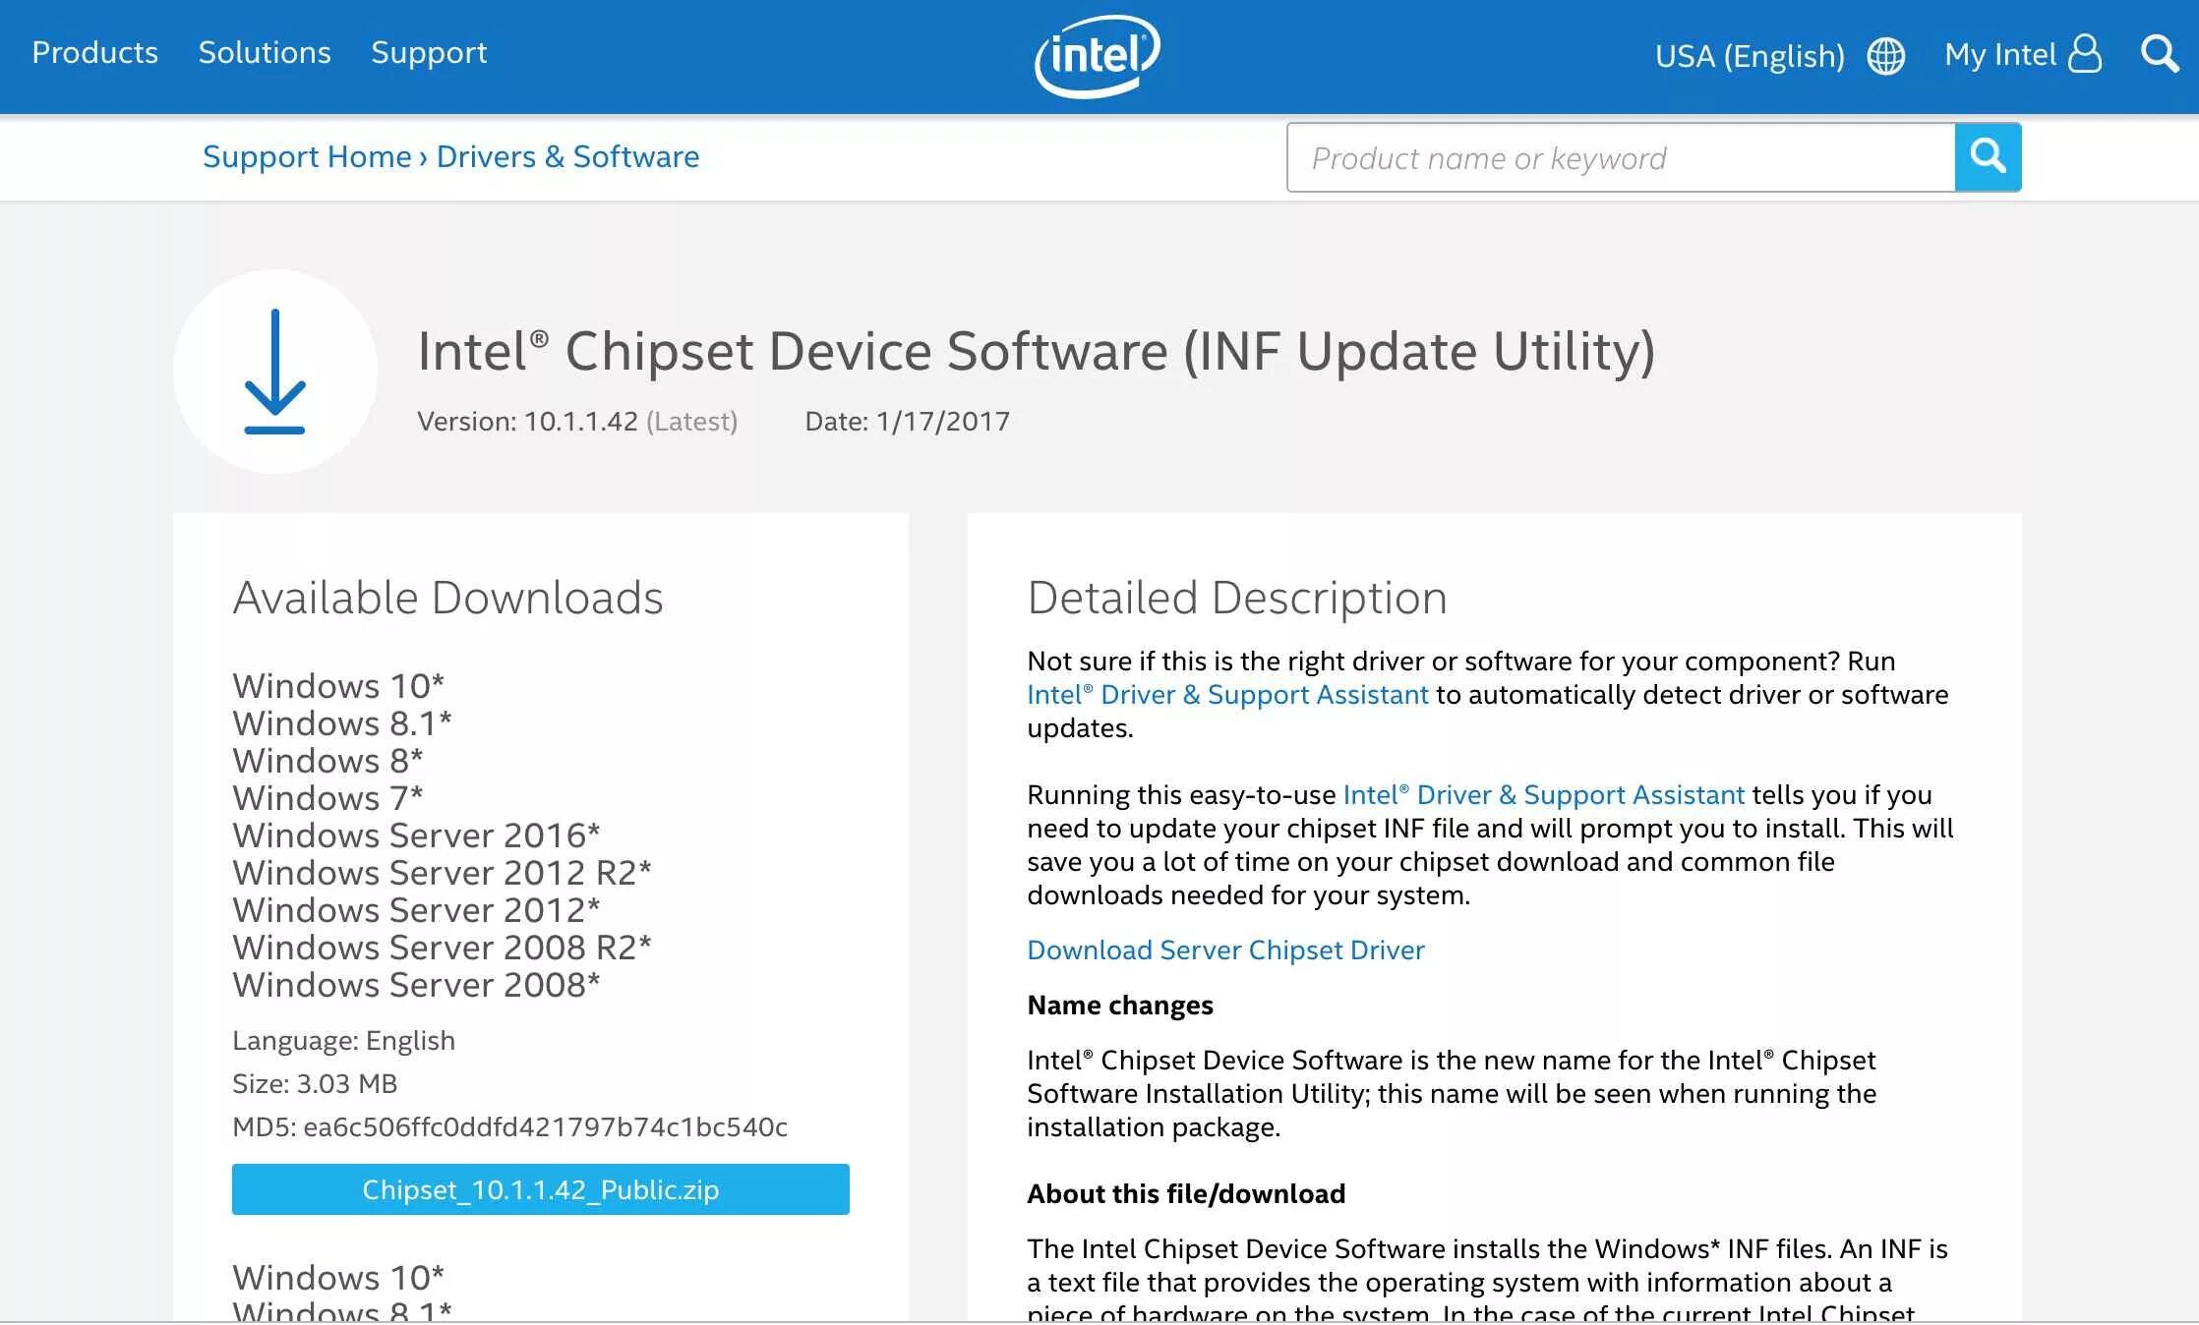Toggle the Windows 8.1 download selection

pos(341,722)
